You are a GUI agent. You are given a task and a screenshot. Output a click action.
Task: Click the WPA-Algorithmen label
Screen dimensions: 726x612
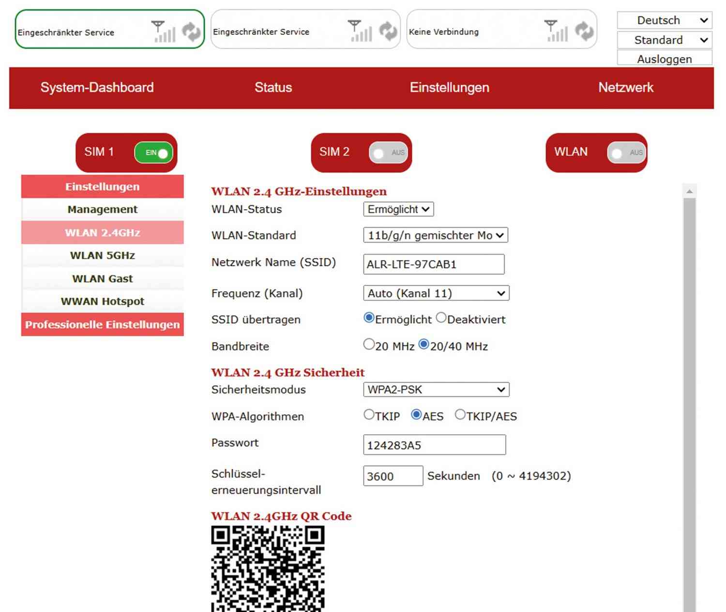[x=257, y=417]
